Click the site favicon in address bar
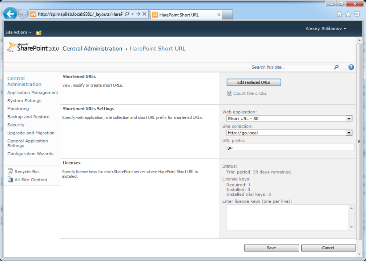 pyautogui.click(x=34, y=14)
